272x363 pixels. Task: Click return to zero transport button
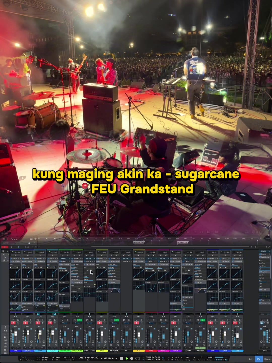point(116,358)
